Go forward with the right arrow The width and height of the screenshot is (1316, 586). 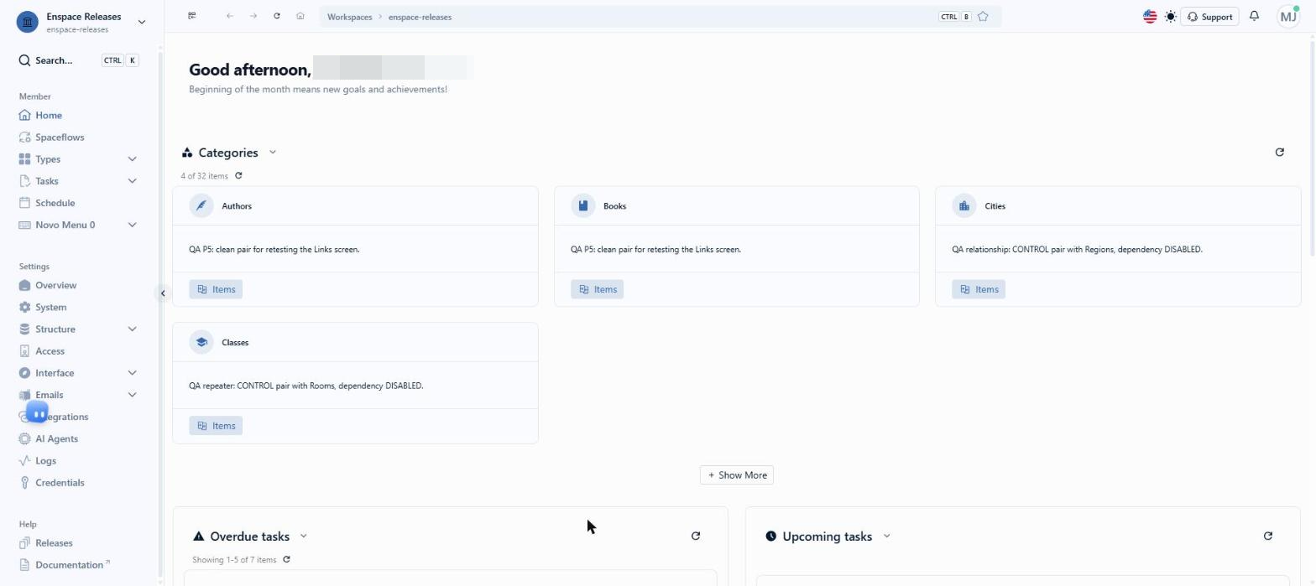click(x=253, y=16)
